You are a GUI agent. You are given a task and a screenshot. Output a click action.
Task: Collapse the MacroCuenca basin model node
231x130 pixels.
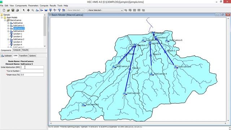[x=5, y=20]
